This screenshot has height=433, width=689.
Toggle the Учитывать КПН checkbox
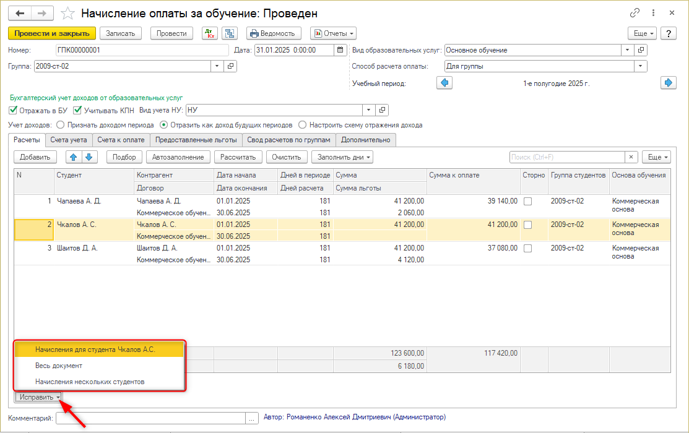pos(77,109)
